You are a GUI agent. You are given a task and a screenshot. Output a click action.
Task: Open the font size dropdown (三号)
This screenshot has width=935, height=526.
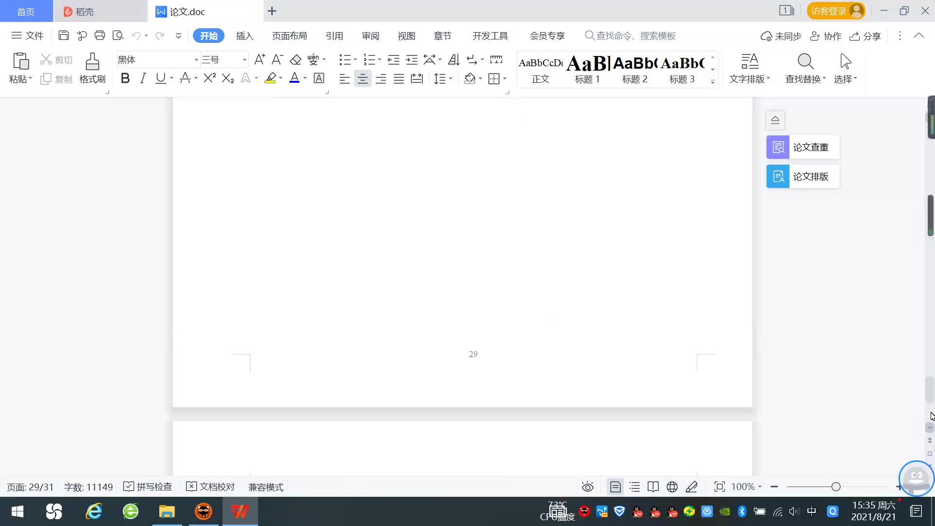(x=244, y=60)
